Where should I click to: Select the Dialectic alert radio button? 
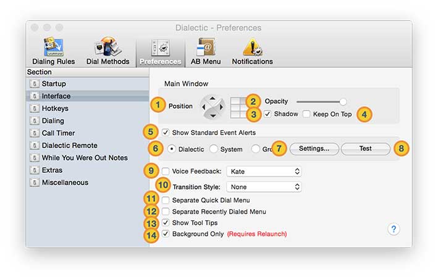tap(172, 149)
